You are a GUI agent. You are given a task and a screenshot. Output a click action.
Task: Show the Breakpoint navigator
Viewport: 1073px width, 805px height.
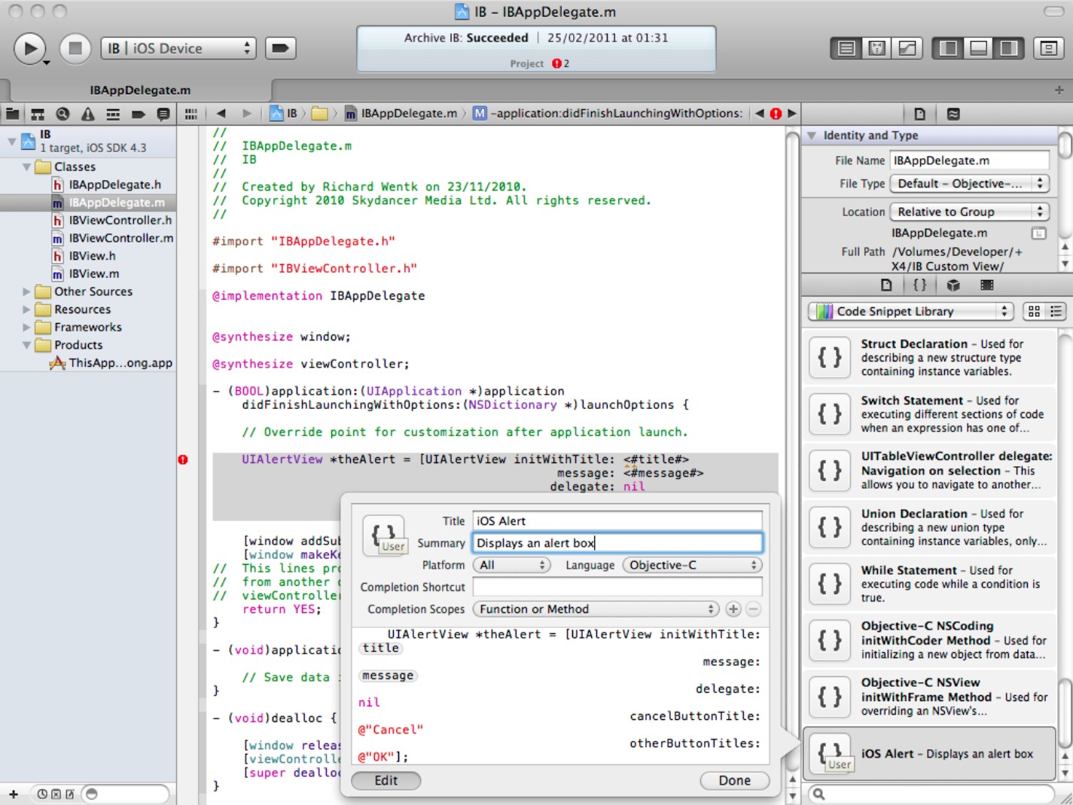(138, 114)
